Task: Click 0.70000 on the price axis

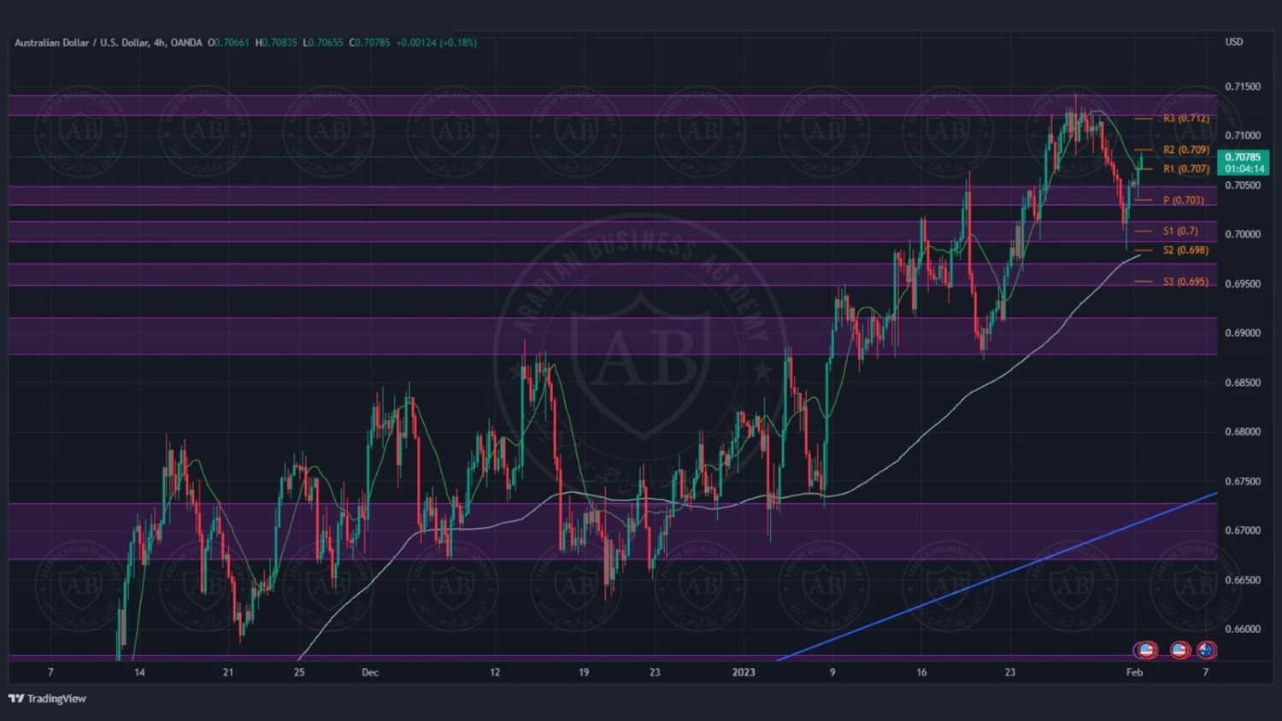Action: point(1243,235)
